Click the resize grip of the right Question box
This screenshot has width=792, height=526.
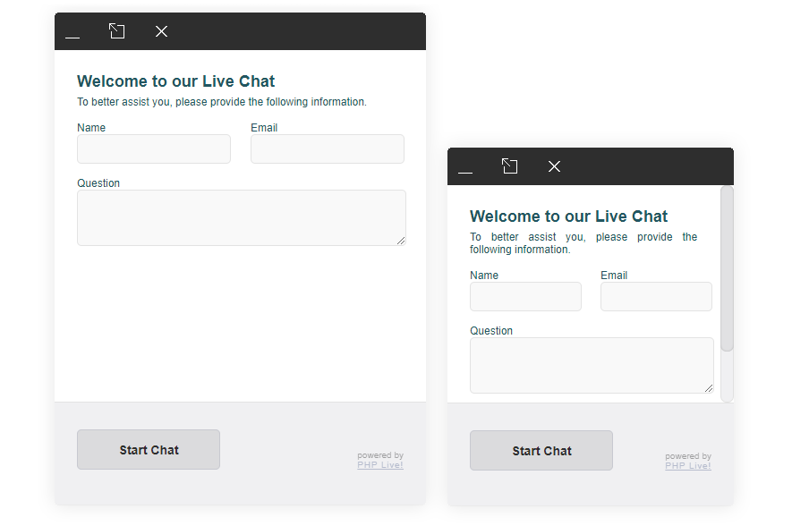[710, 390]
